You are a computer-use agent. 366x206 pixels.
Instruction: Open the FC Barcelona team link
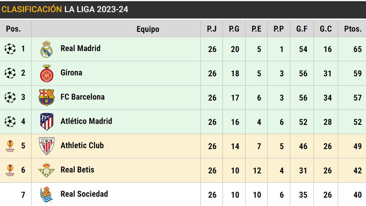[x=82, y=97]
